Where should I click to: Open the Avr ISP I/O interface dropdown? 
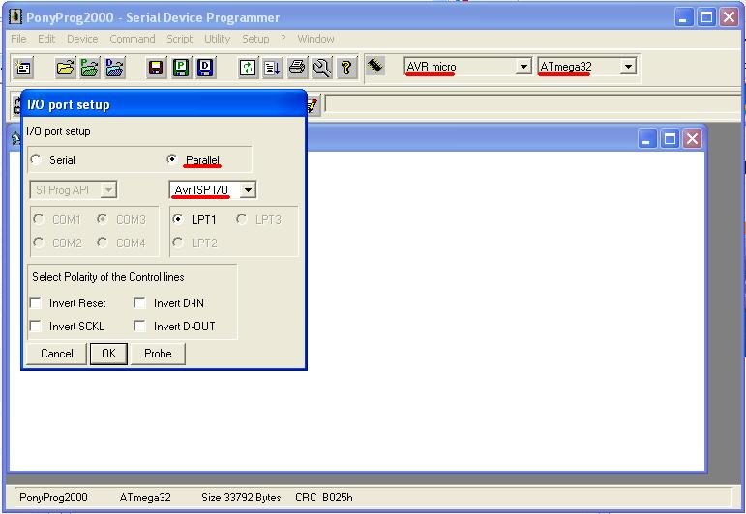click(x=248, y=190)
